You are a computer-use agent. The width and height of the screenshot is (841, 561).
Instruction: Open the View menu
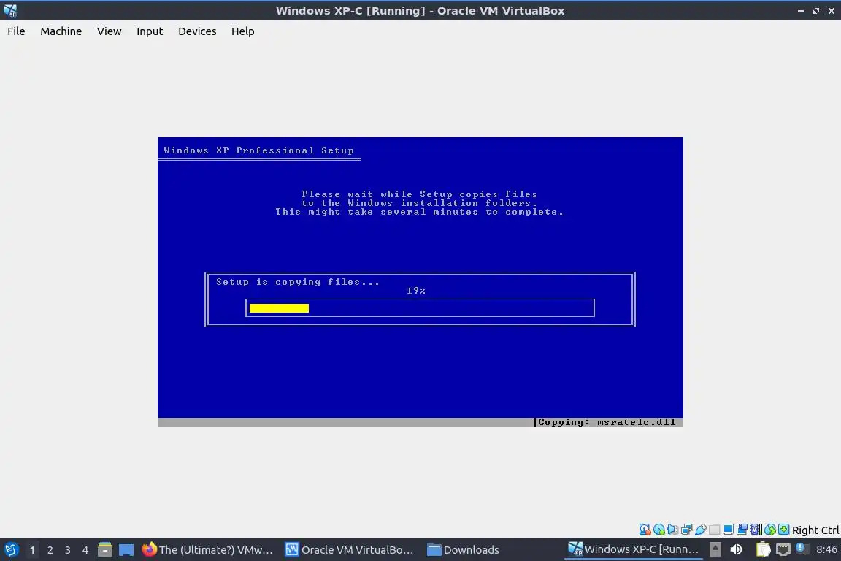click(x=109, y=31)
